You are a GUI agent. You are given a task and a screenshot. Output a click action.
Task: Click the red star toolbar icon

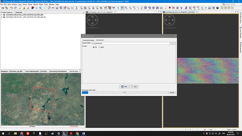point(170,8)
